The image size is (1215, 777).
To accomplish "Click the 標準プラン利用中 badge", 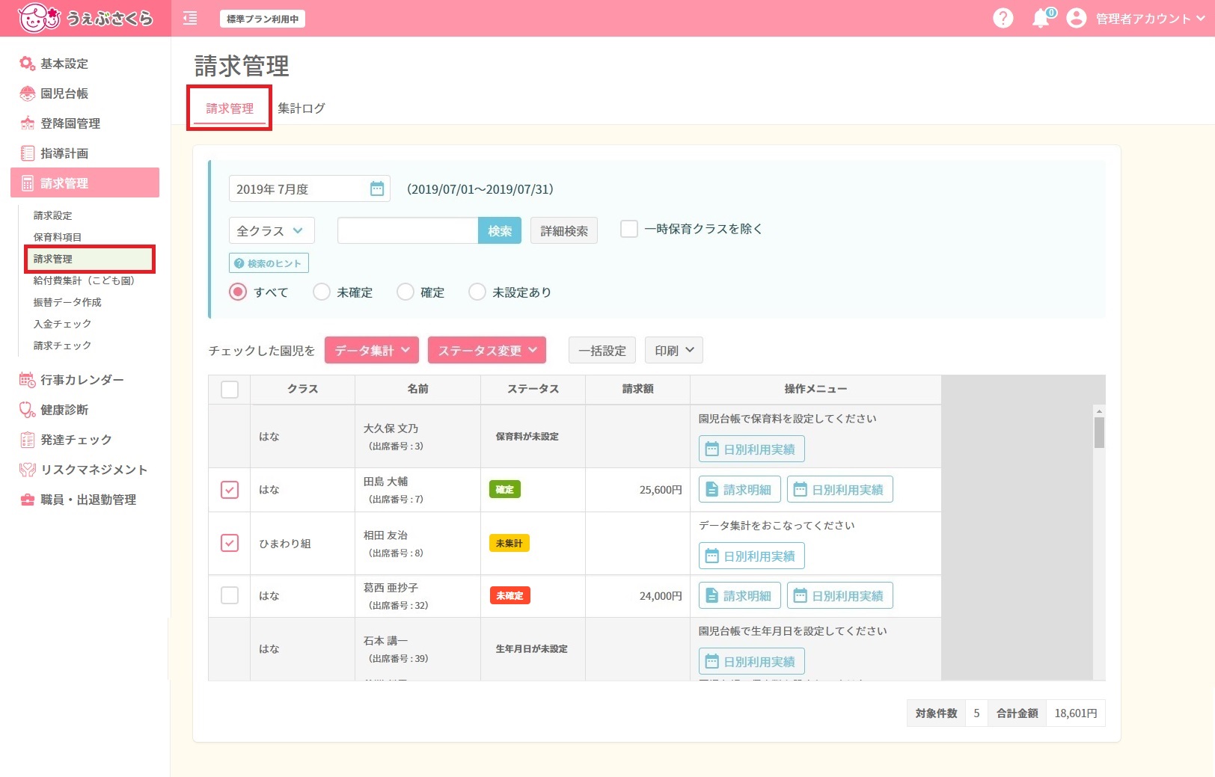I will tap(263, 19).
